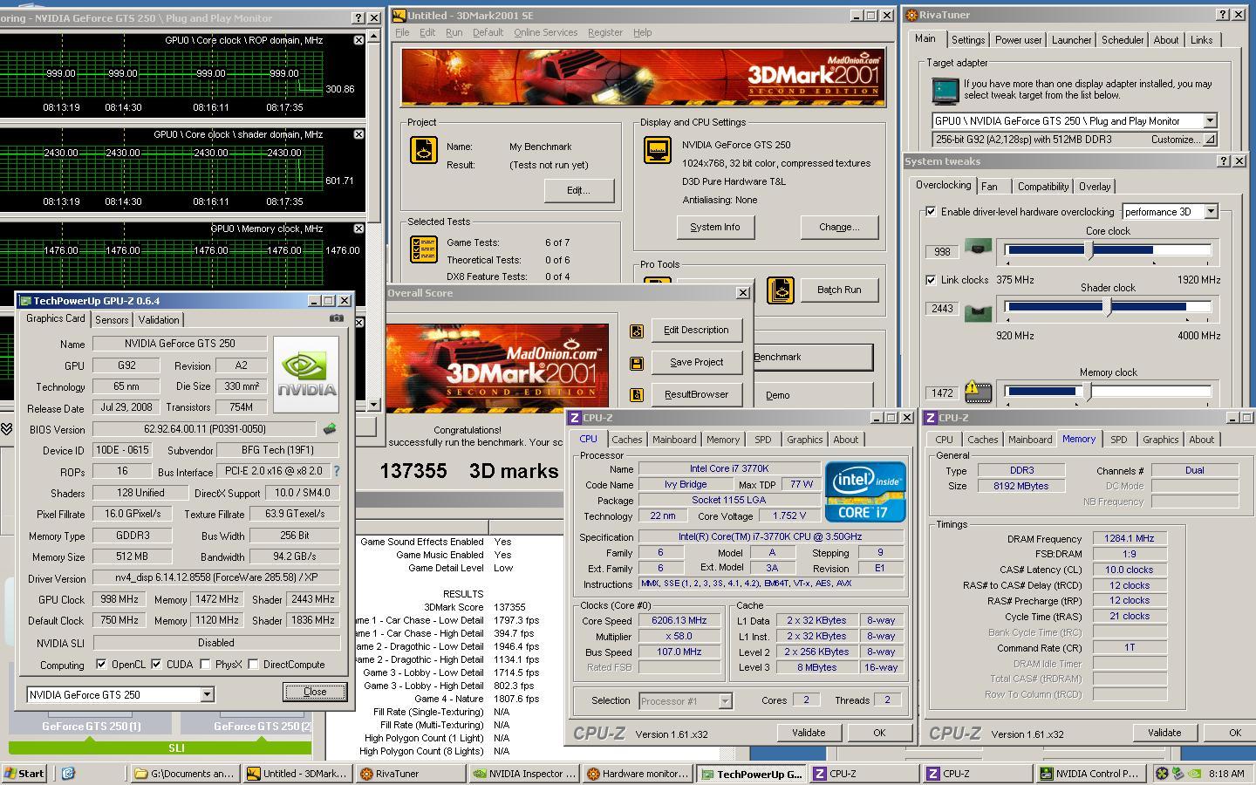This screenshot has height=785, width=1256.
Task: Click the System Info button in 3DMark
Action: click(715, 227)
